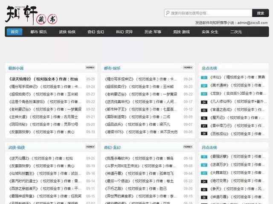
Task: Open 《国际制造商》 novel link
Action: [x=137, y=117]
